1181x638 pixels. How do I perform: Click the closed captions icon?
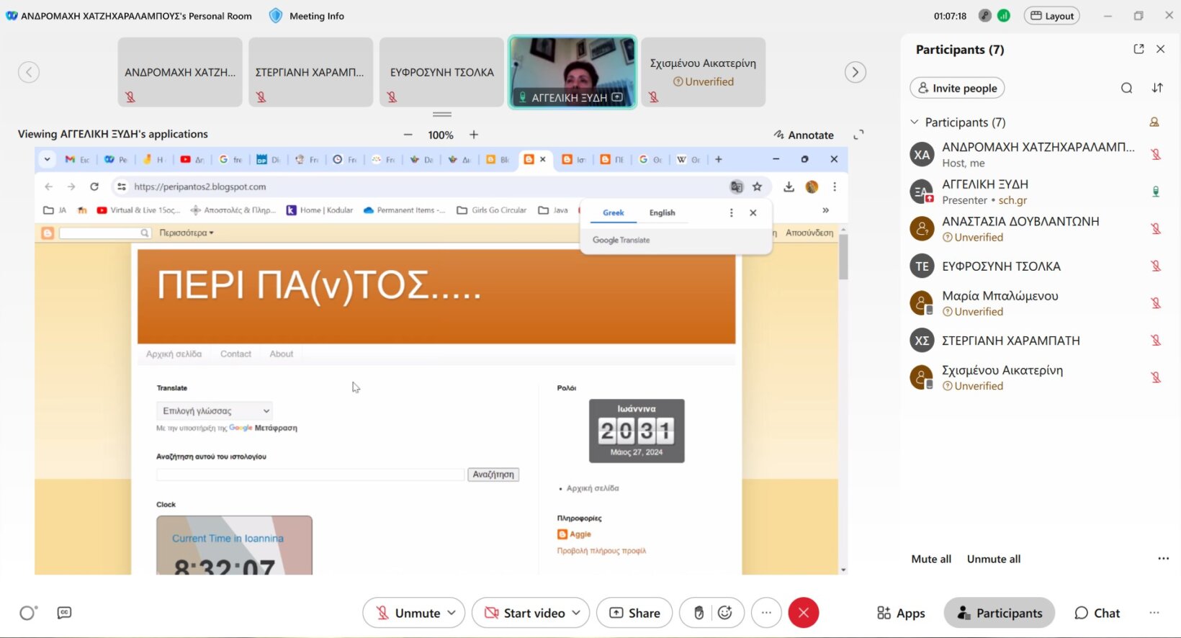[x=64, y=613]
